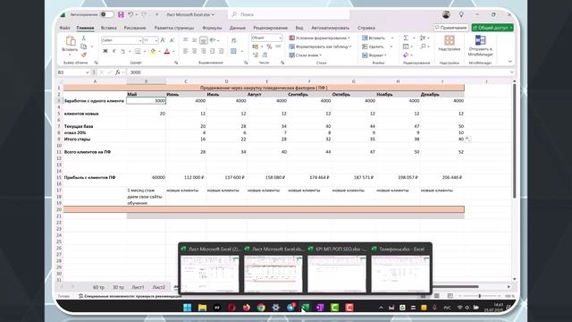Image resolution: width=572 pixels, height=322 pixels.
Task: Save the workbook with the disk icon
Action: click(121, 14)
